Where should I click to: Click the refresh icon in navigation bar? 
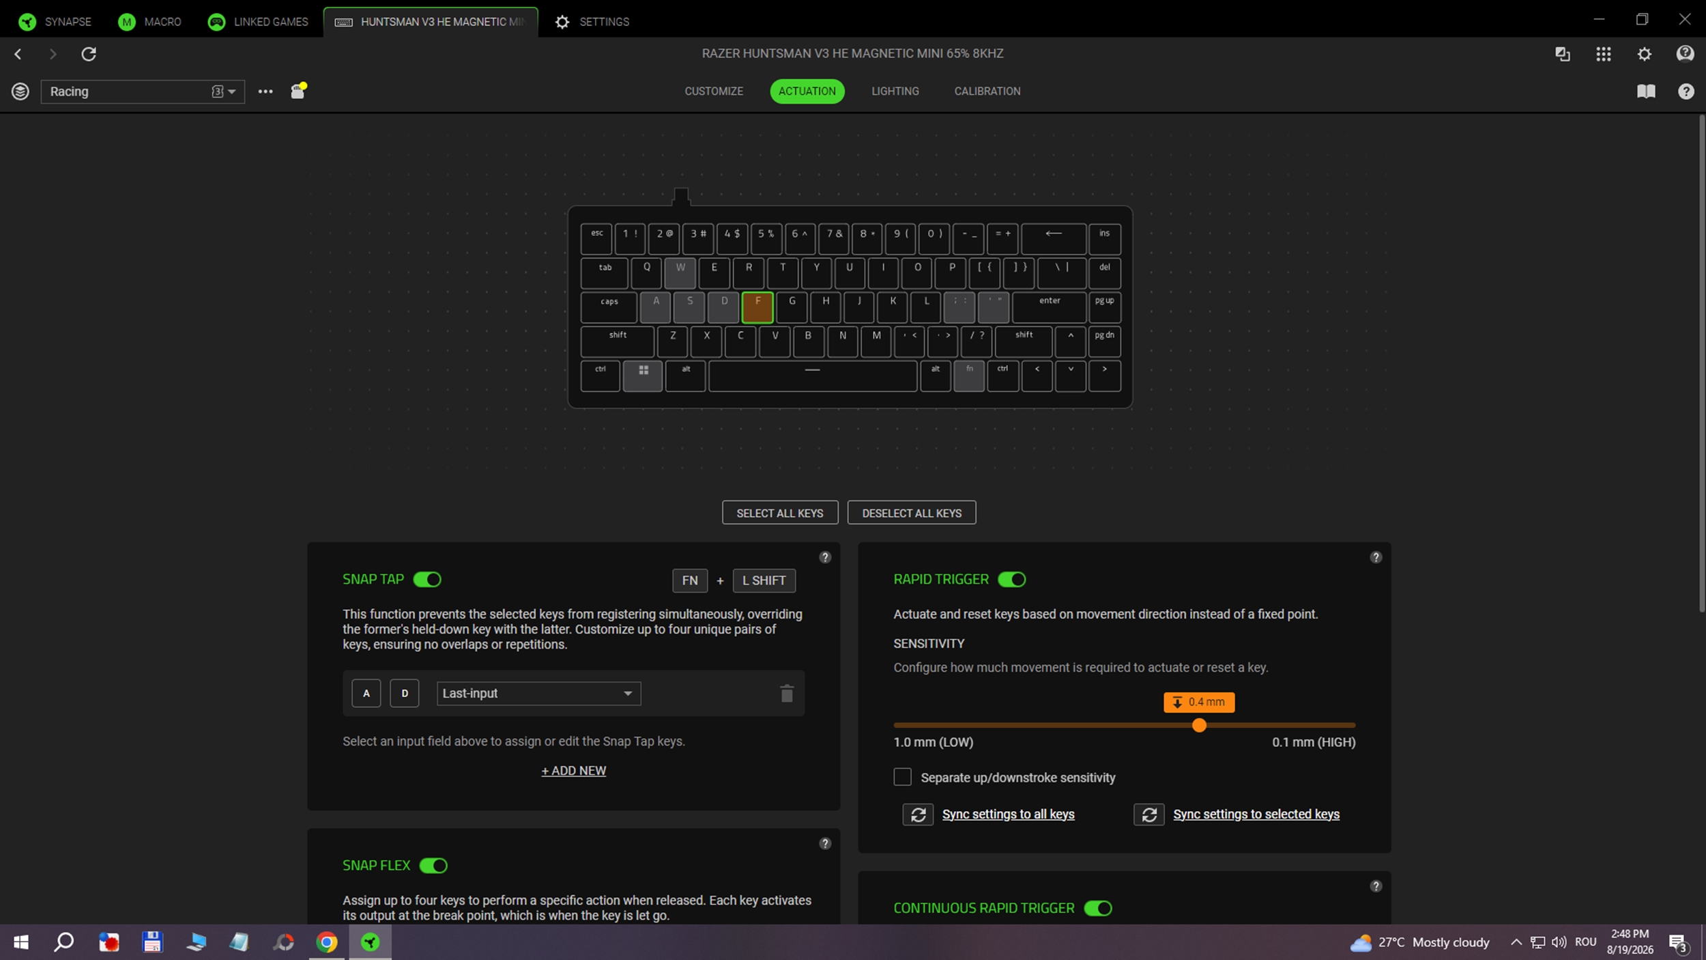(x=89, y=54)
